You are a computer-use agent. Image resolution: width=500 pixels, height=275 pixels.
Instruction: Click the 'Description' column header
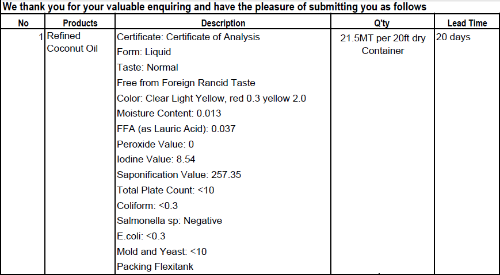pyautogui.click(x=223, y=24)
